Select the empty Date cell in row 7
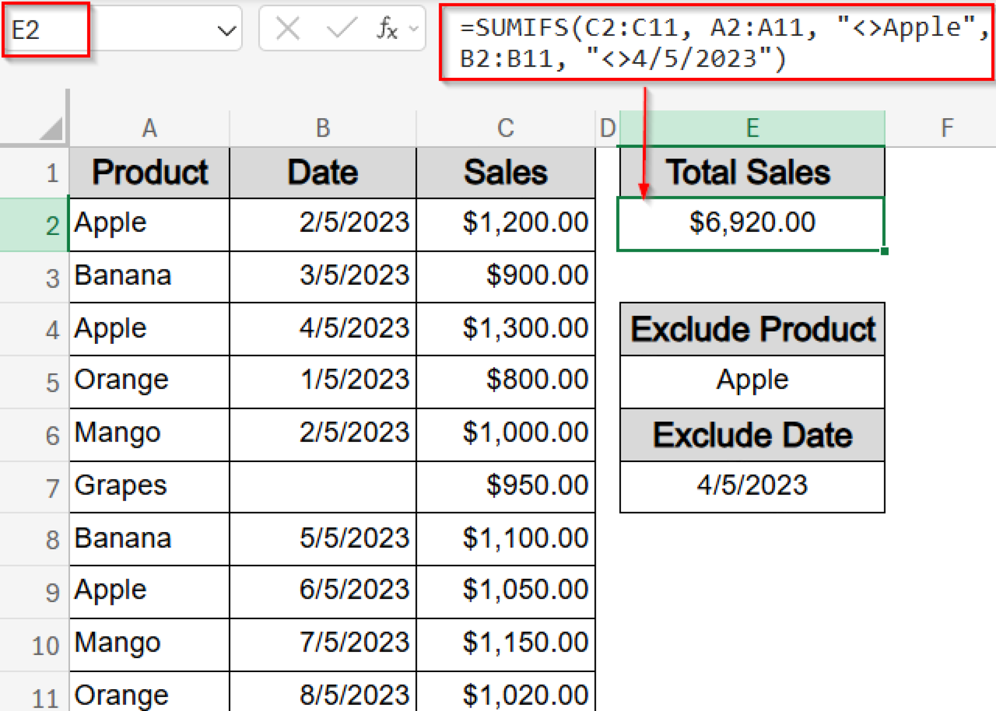Screen dimensions: 996x711 (322, 486)
